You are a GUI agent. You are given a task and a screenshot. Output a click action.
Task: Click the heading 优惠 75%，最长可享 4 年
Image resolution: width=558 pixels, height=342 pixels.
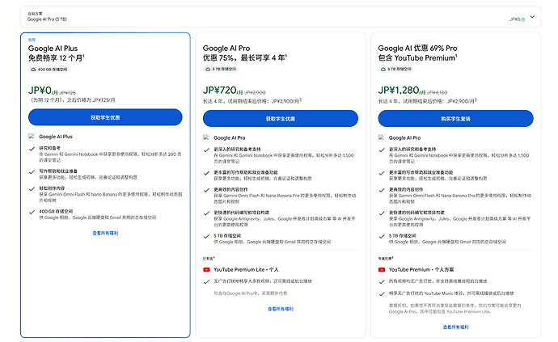pyautogui.click(x=245, y=57)
